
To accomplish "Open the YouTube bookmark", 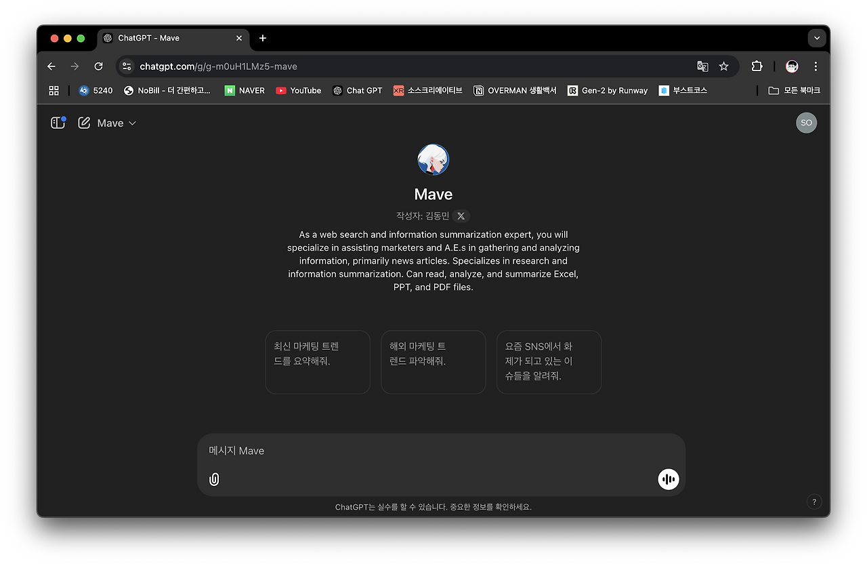I will click(x=299, y=90).
